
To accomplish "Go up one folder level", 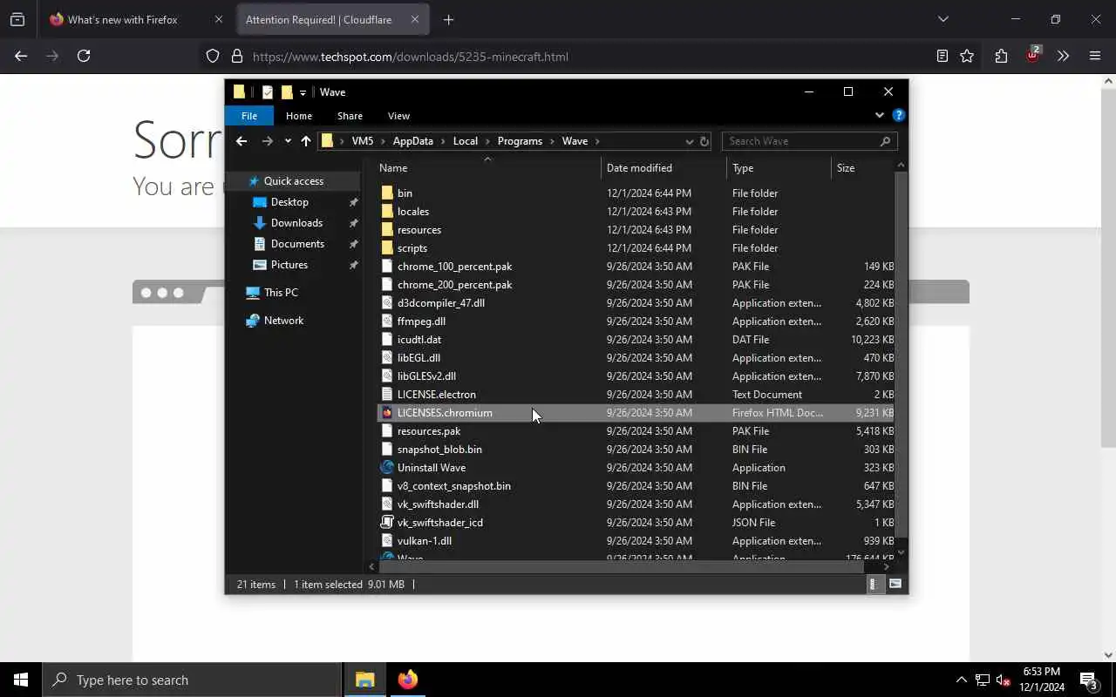I will click(x=305, y=141).
